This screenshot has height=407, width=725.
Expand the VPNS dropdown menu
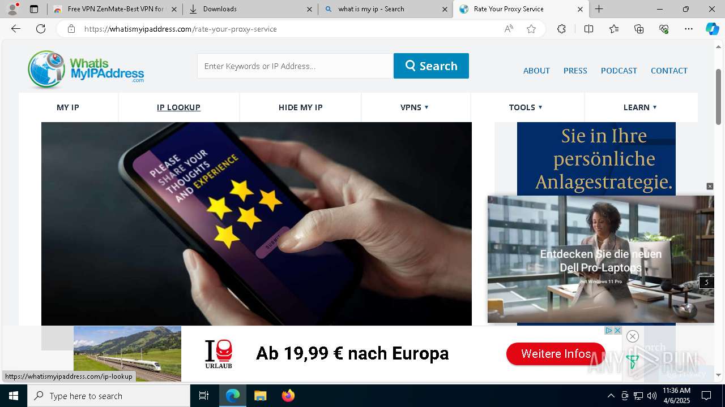[x=415, y=107]
